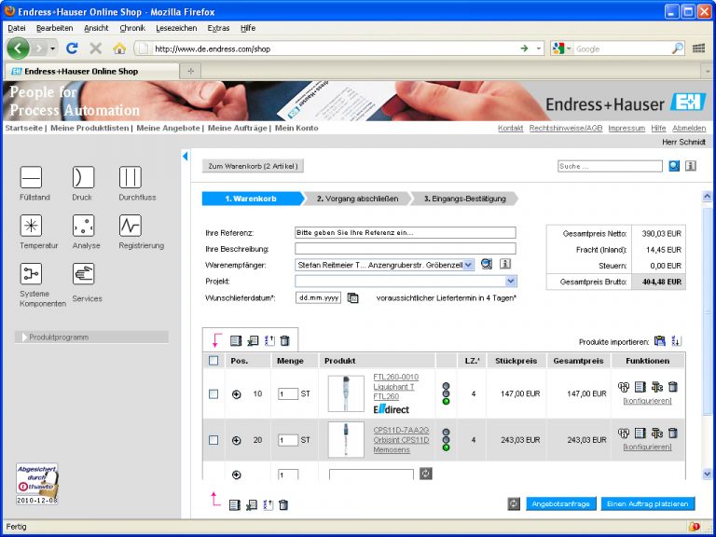
Task: Open the Durchfluss category icon
Action: (130, 177)
